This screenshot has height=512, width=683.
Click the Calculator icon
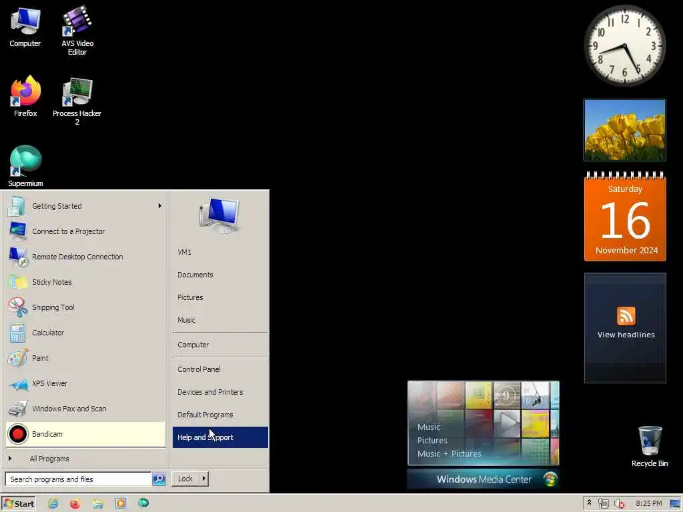[17, 333]
